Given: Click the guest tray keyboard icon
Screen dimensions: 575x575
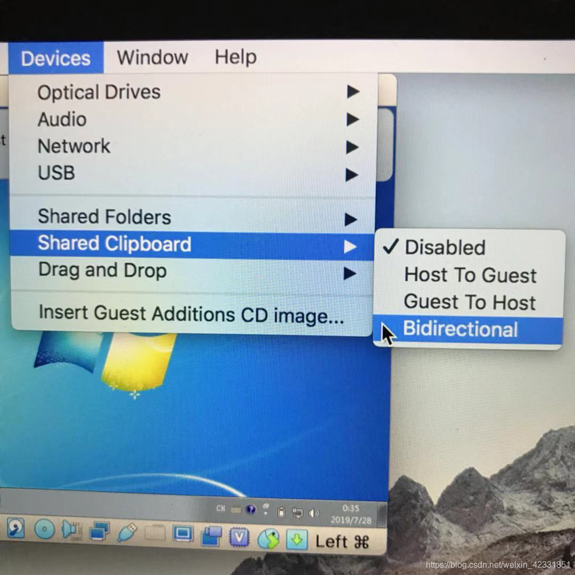Looking at the screenshot, I should [x=236, y=510].
